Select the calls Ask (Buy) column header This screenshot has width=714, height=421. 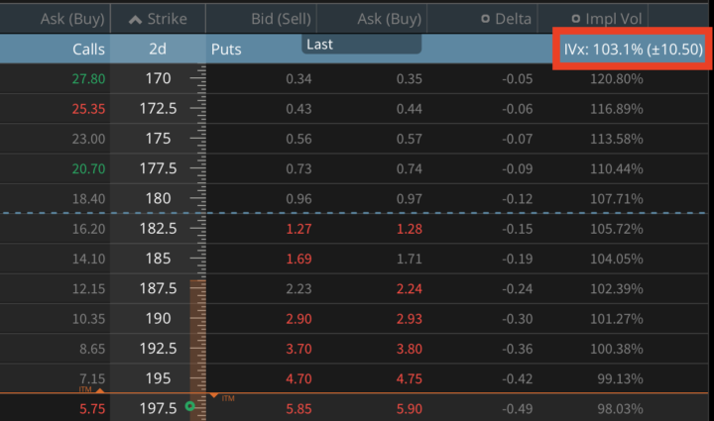pos(72,19)
